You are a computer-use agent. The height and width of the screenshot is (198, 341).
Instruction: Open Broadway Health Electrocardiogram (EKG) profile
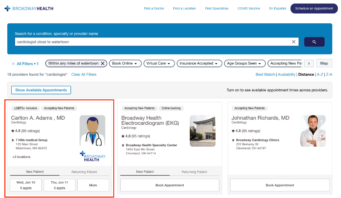pyautogui.click(x=150, y=120)
